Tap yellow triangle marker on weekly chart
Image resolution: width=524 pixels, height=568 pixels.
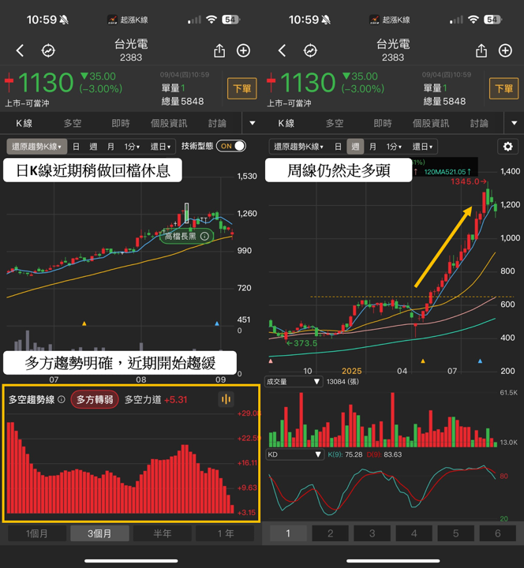click(x=422, y=361)
